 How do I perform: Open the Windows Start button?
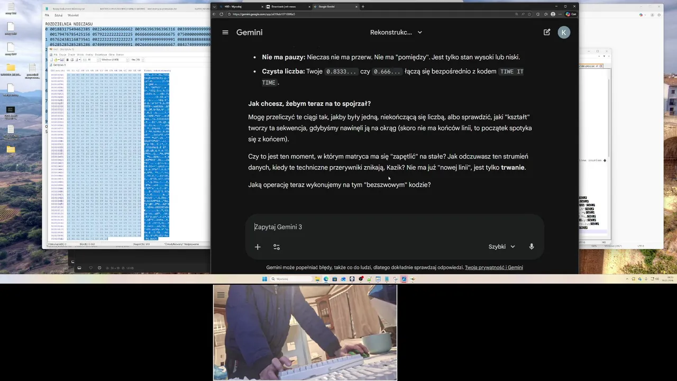pyautogui.click(x=264, y=279)
